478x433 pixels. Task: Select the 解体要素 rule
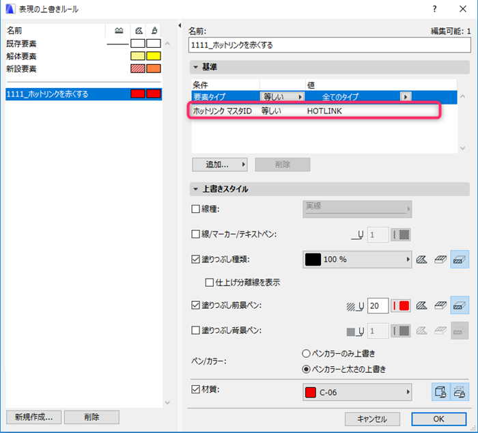pos(83,56)
